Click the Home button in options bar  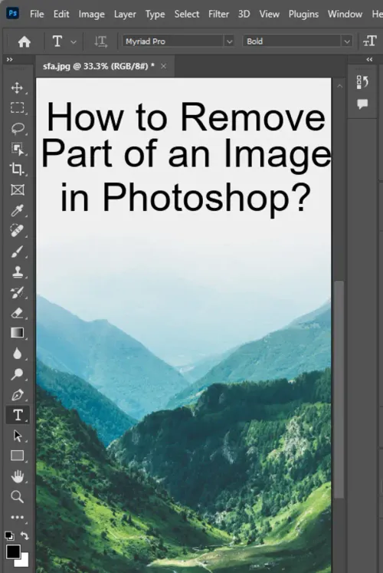24,41
